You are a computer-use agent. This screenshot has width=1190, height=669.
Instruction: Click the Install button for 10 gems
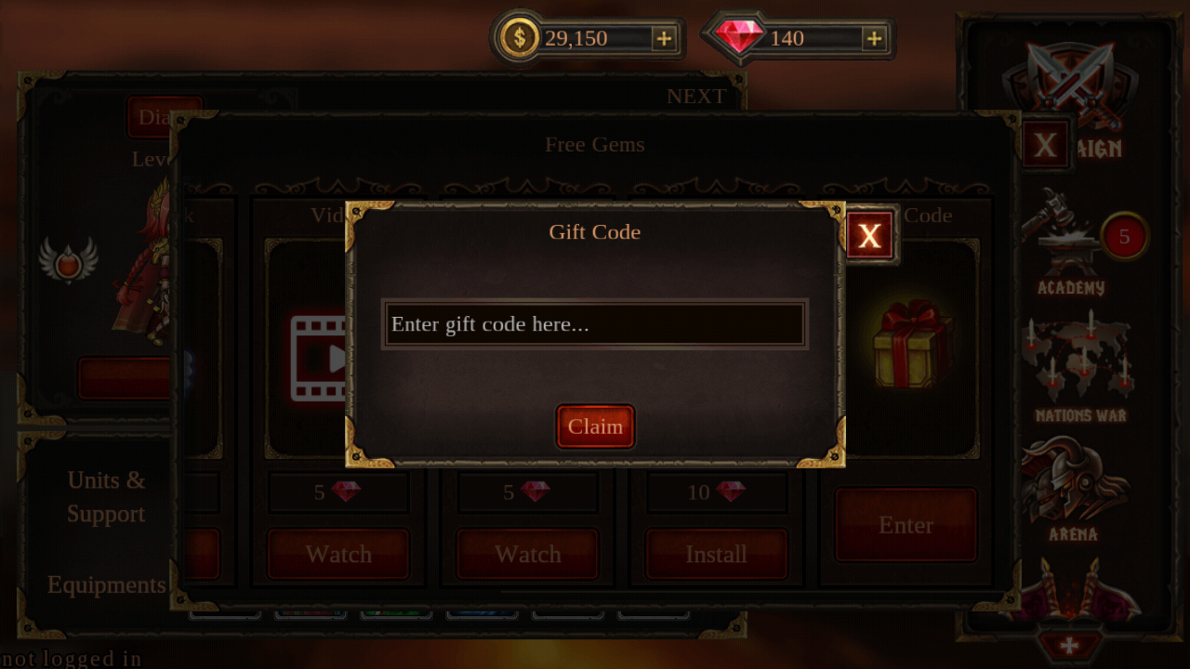716,554
